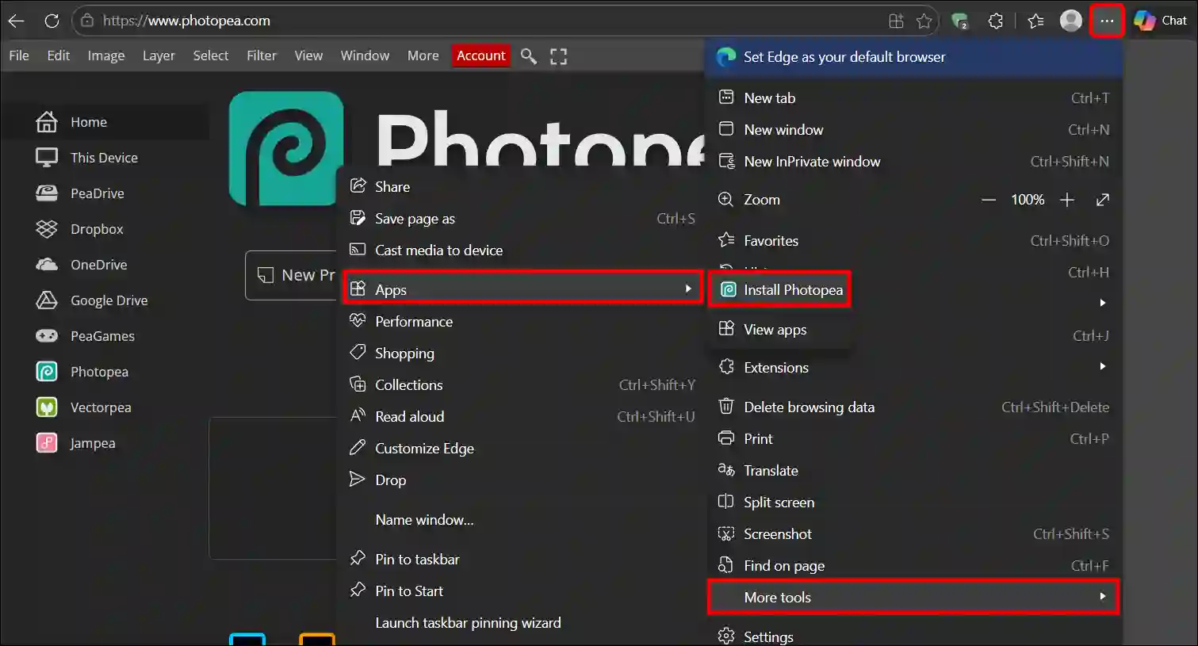Decrease zoom with the minus control

point(988,200)
